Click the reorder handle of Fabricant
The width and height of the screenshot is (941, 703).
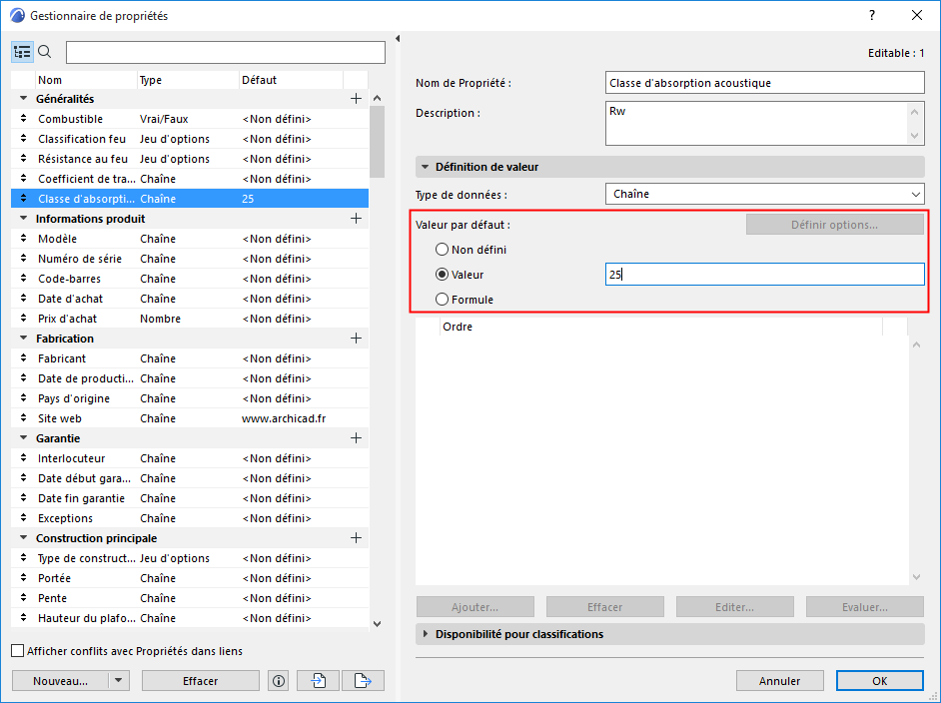point(23,358)
